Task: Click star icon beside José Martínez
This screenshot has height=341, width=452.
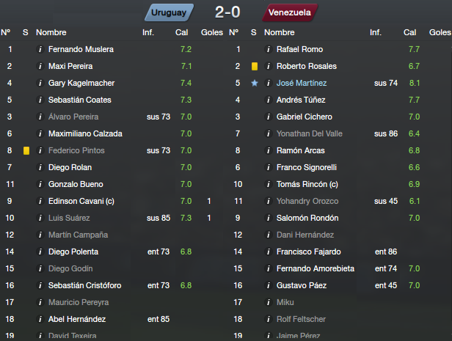Action: (x=255, y=84)
